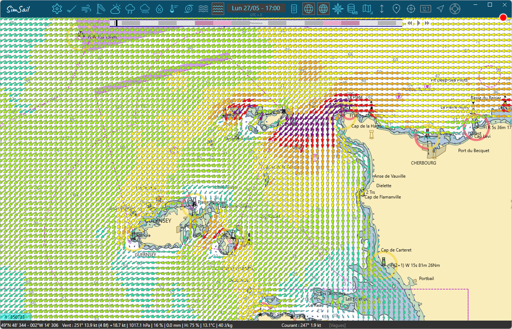Click the red record button
512x329 pixels.
click(x=503, y=18)
